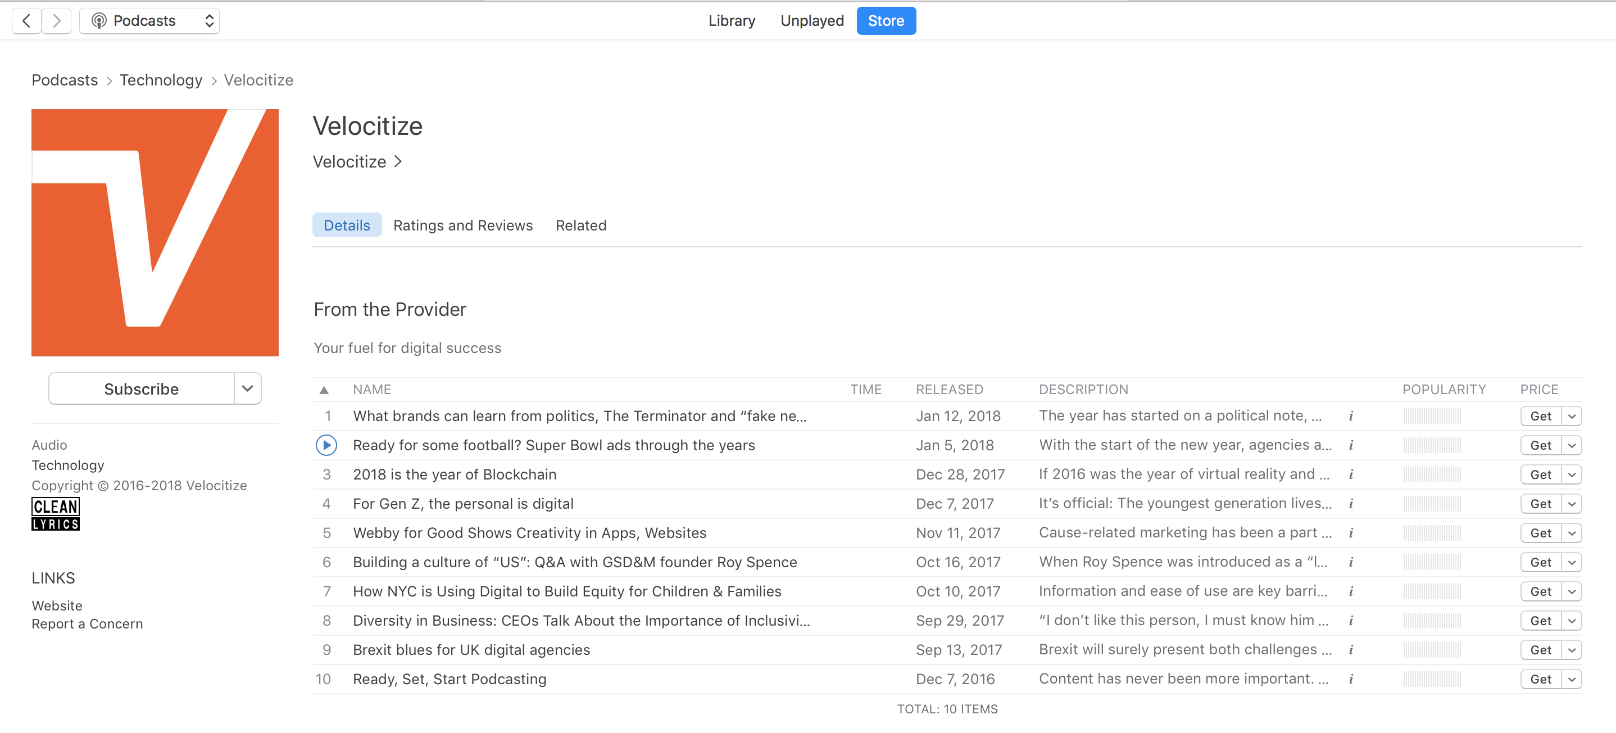Open Podcasts breadcrumb link
The height and width of the screenshot is (733, 1616).
[x=65, y=80]
